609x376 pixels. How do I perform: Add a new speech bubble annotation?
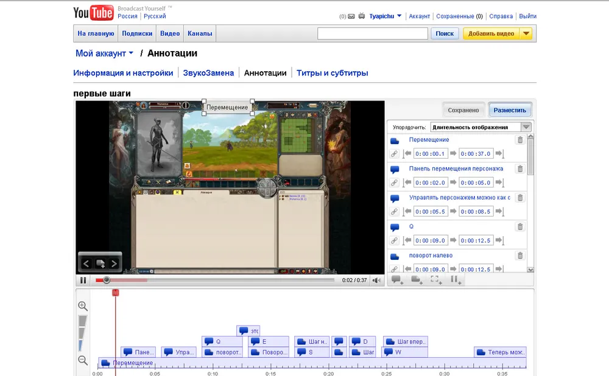click(x=397, y=280)
